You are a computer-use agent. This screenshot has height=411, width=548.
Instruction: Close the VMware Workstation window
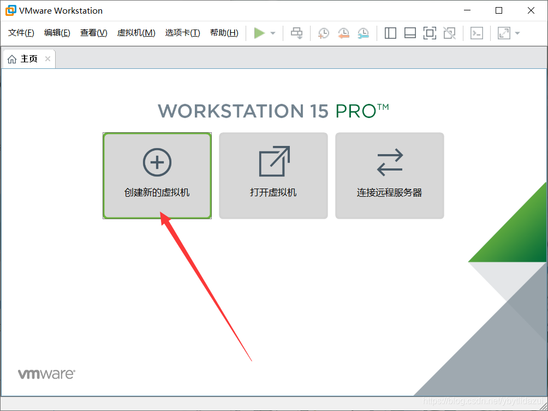pos(531,10)
